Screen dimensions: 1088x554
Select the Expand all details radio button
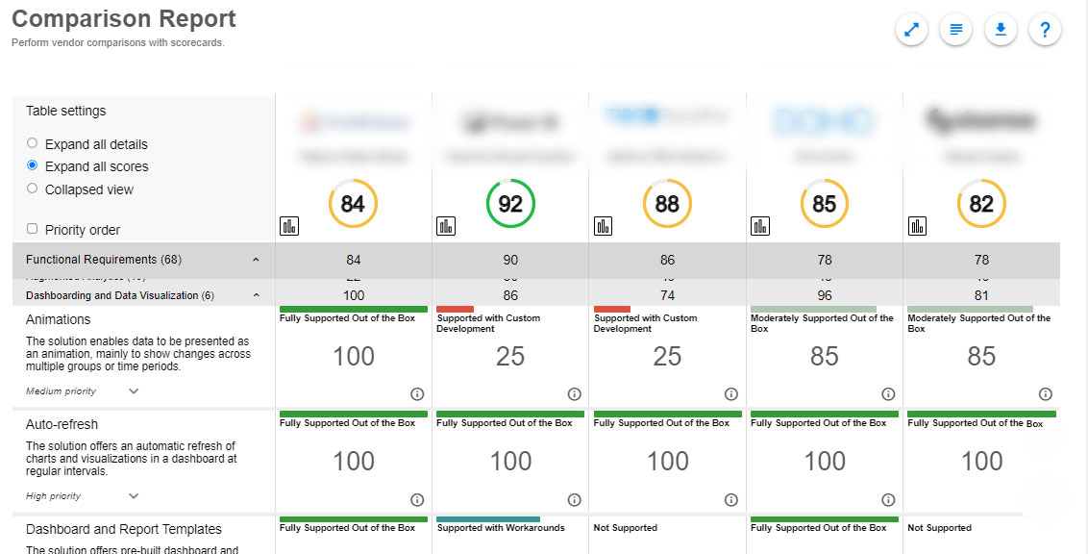pos(33,143)
